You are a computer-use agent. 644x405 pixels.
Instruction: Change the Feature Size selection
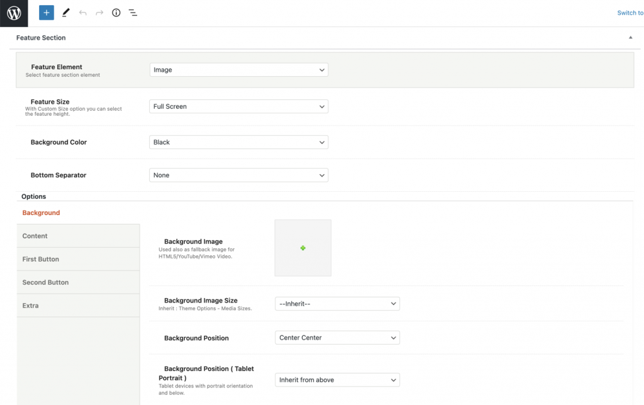tap(238, 106)
